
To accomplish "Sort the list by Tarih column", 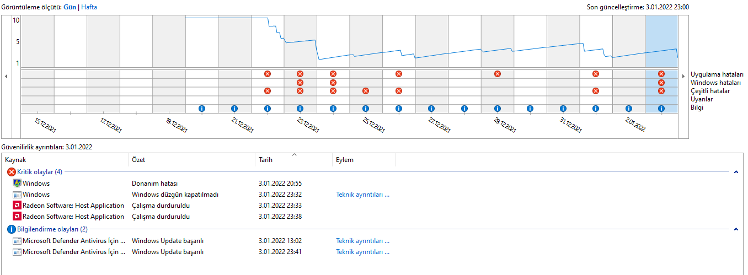I will pos(265,160).
